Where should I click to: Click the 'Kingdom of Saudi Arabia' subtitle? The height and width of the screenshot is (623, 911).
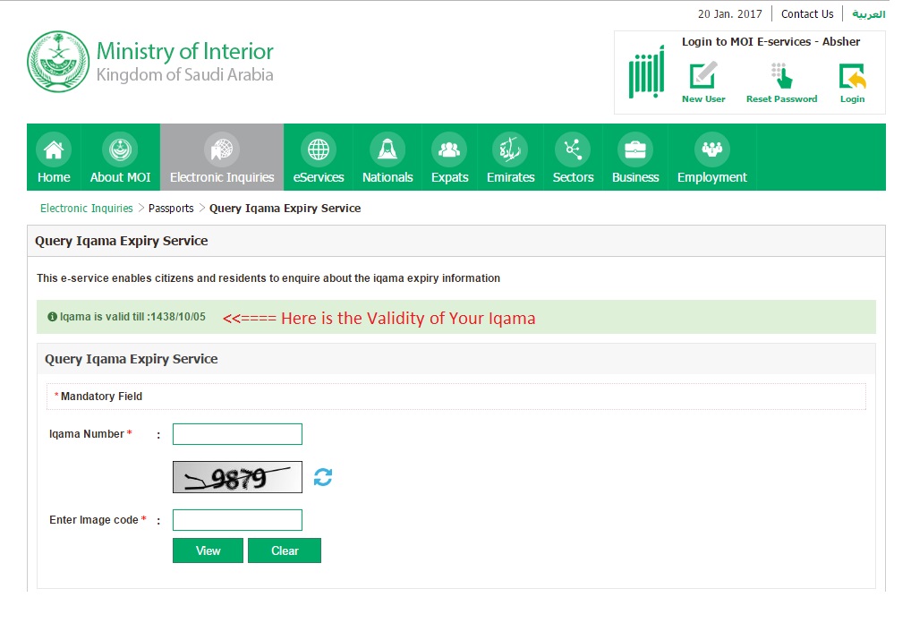pyautogui.click(x=184, y=75)
